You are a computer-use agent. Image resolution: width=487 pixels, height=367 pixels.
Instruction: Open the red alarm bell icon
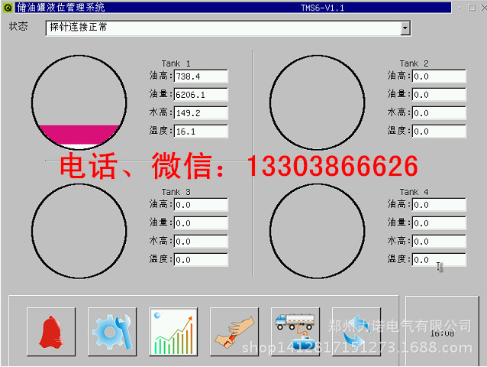pos(51,332)
